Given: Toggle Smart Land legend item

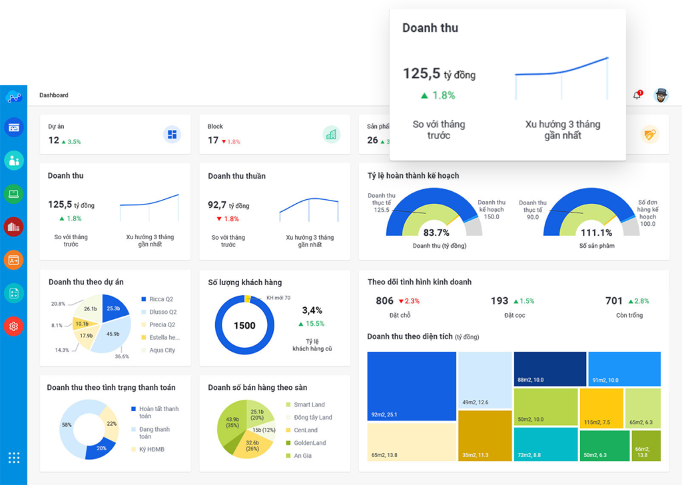Looking at the screenshot, I should 308,404.
